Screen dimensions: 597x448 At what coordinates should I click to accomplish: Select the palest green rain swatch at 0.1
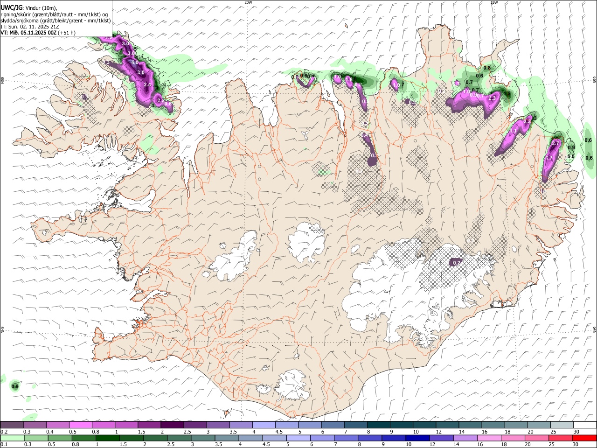click(x=12, y=438)
